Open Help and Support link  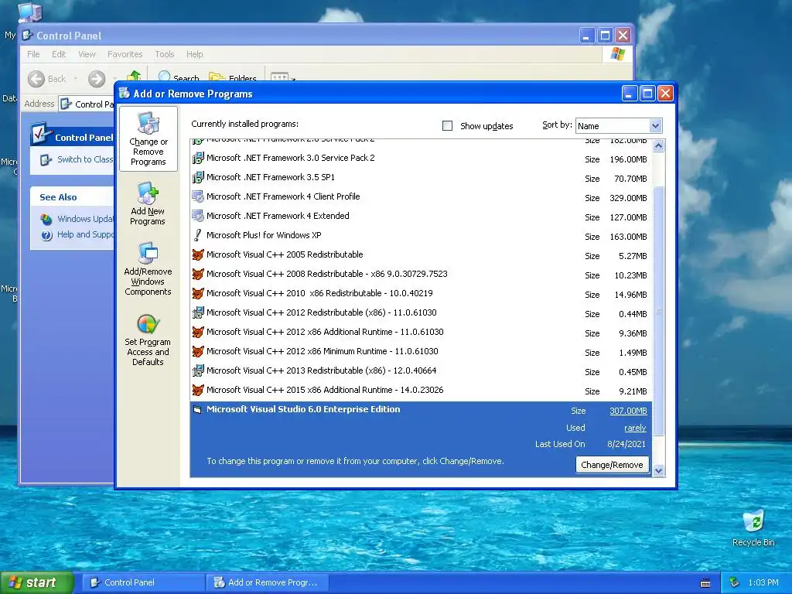point(85,234)
